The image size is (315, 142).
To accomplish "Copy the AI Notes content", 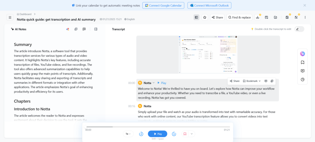I will pos(76,29).
